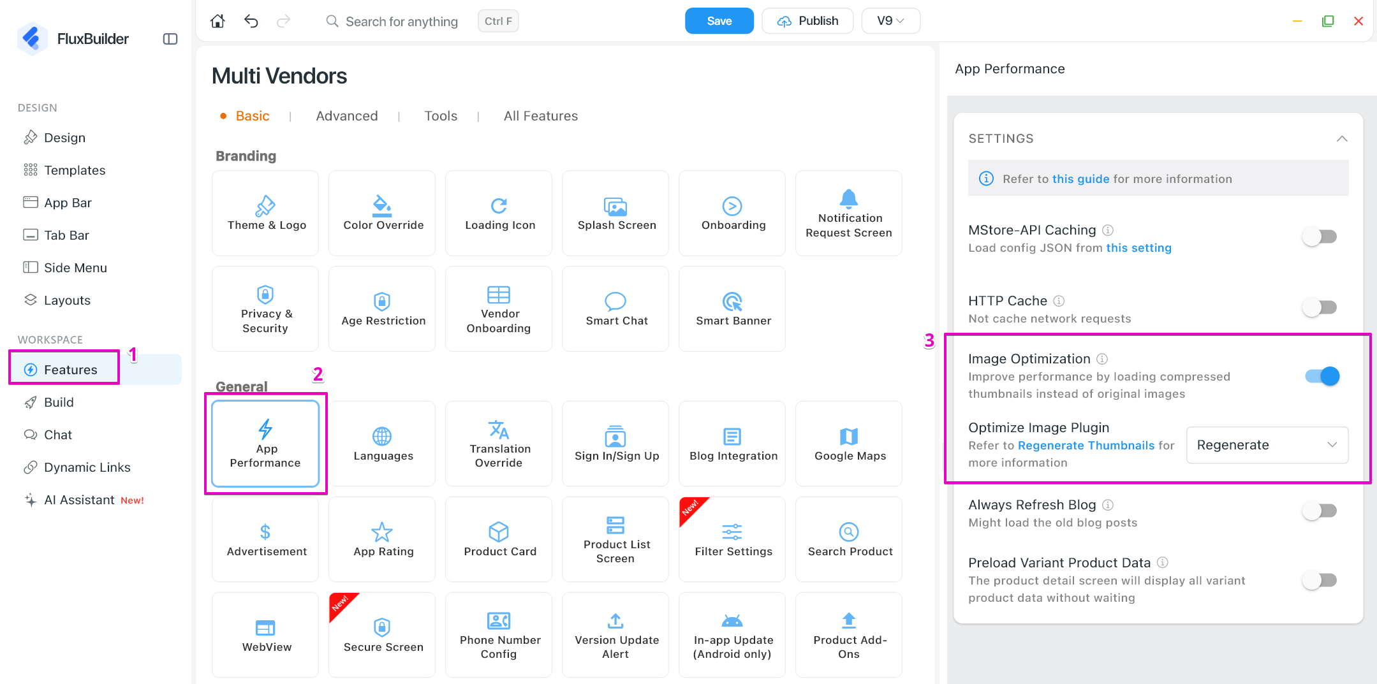Enable the Preload Variant Product Data toggle
Viewport: 1377px width, 684px height.
(1320, 580)
